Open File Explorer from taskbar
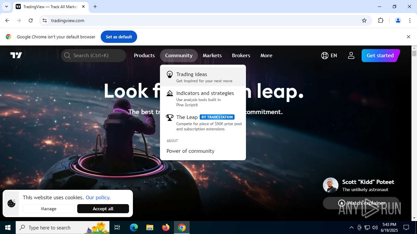Viewport: 417px width, 234px height. [x=150, y=227]
